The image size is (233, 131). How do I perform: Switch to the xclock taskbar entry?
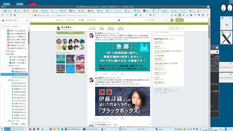pos(123,129)
